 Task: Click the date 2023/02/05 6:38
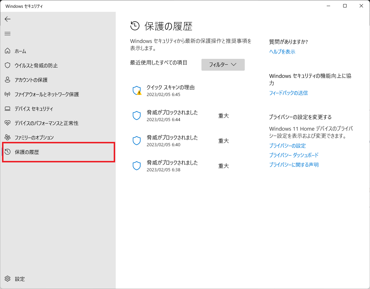(163, 170)
